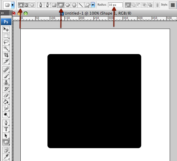Select the Notes tool

click(x=6, y=150)
